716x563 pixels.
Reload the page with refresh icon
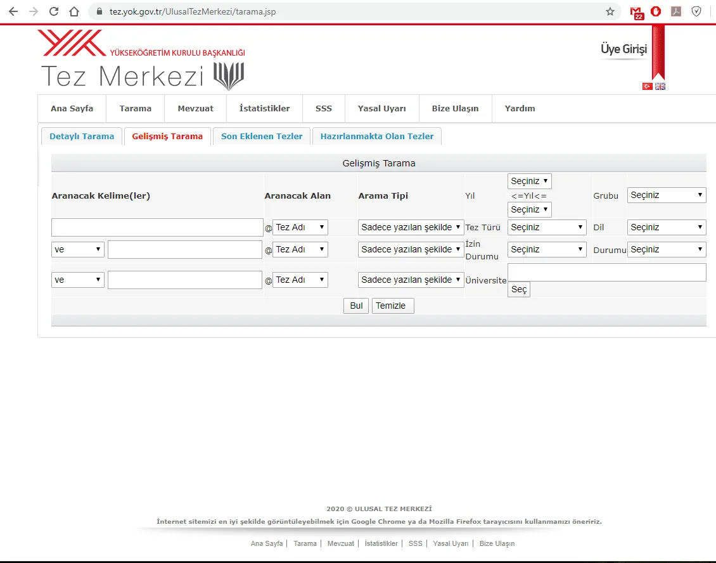(x=54, y=11)
